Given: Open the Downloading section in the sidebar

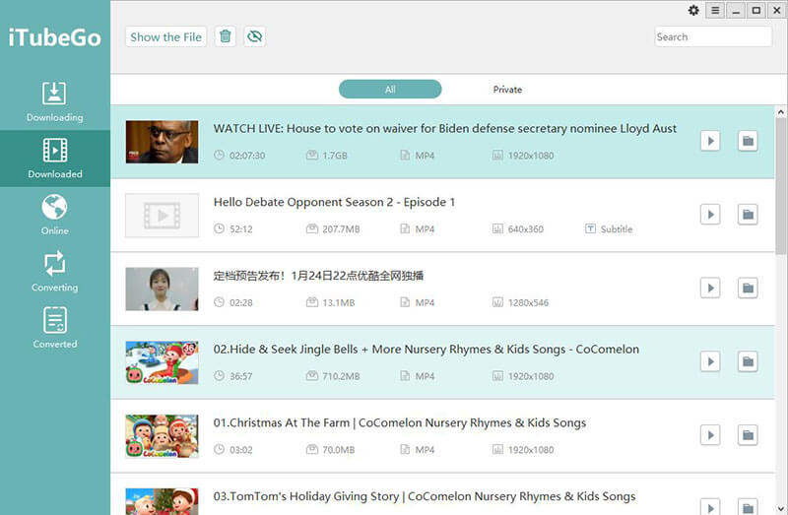Looking at the screenshot, I should coord(55,102).
